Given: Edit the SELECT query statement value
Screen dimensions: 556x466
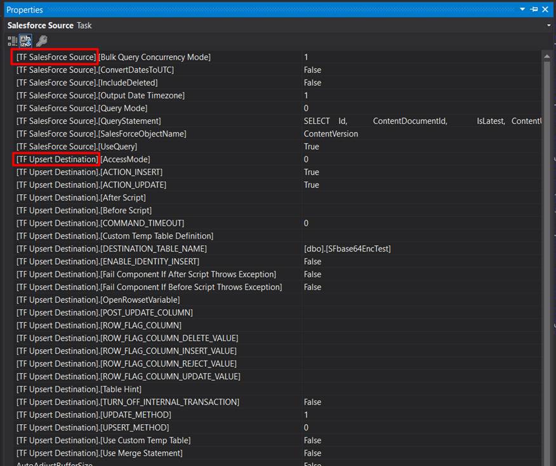Looking at the screenshot, I should (381, 121).
